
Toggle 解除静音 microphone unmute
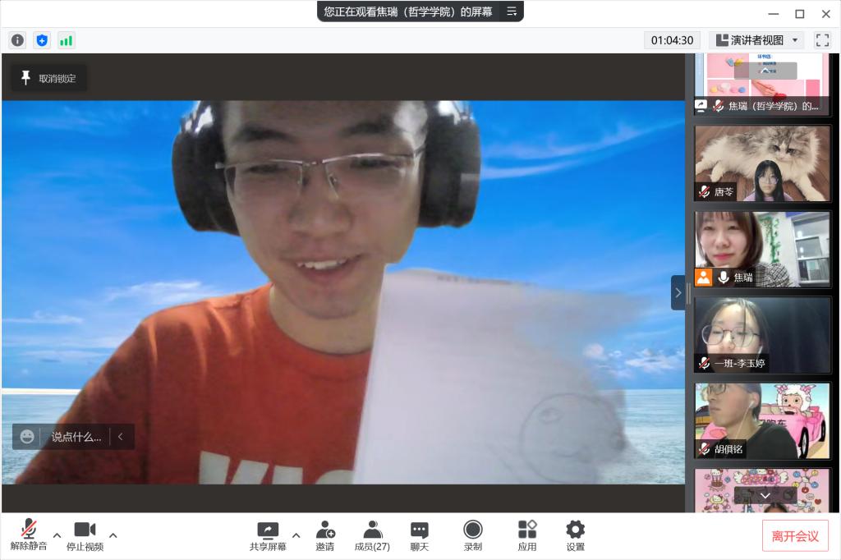point(29,535)
